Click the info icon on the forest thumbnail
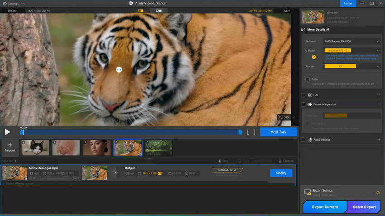This screenshot has height=216, width=385. [x=148, y=142]
